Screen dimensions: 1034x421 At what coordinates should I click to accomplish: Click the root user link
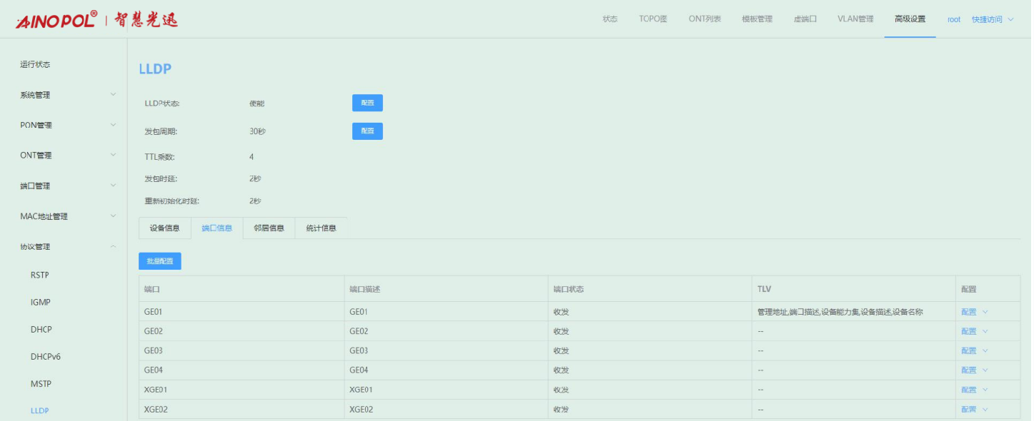click(953, 19)
